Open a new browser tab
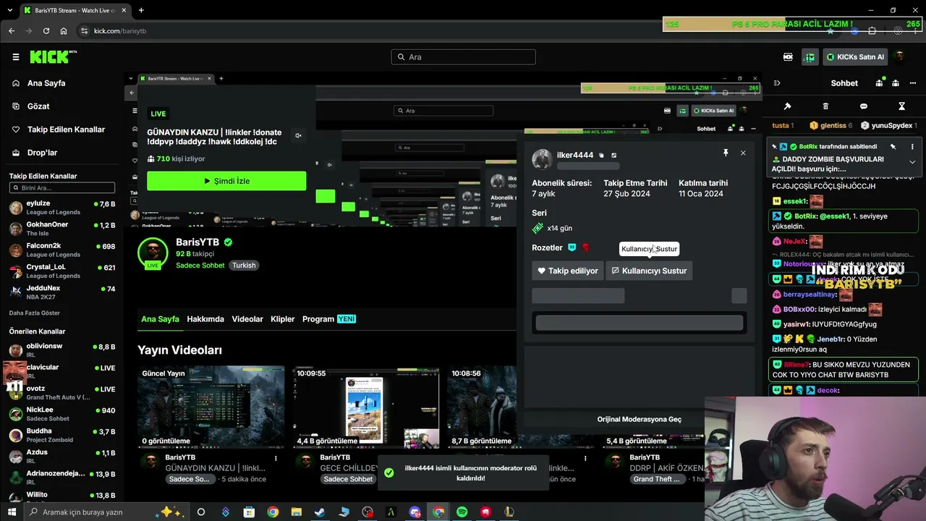Viewport: 926px width, 521px height. [141, 10]
